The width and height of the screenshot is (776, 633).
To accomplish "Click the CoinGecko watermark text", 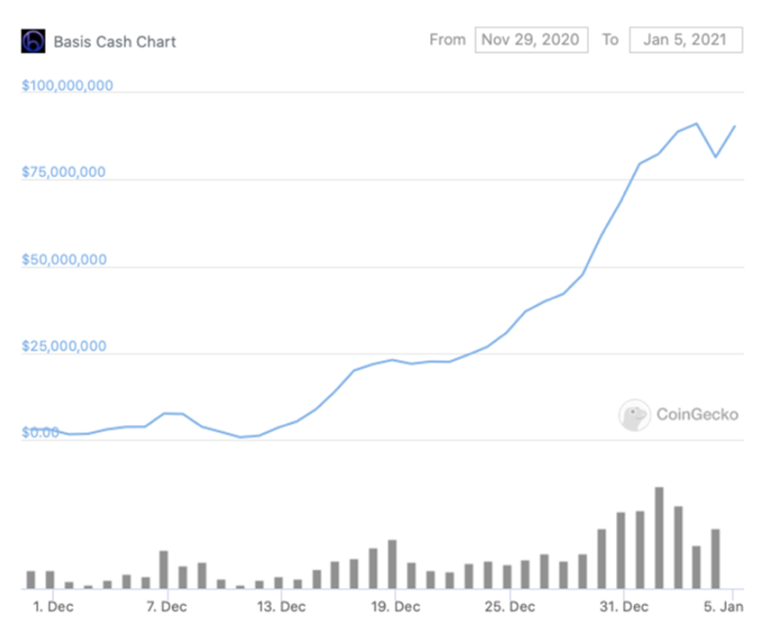I will [697, 415].
